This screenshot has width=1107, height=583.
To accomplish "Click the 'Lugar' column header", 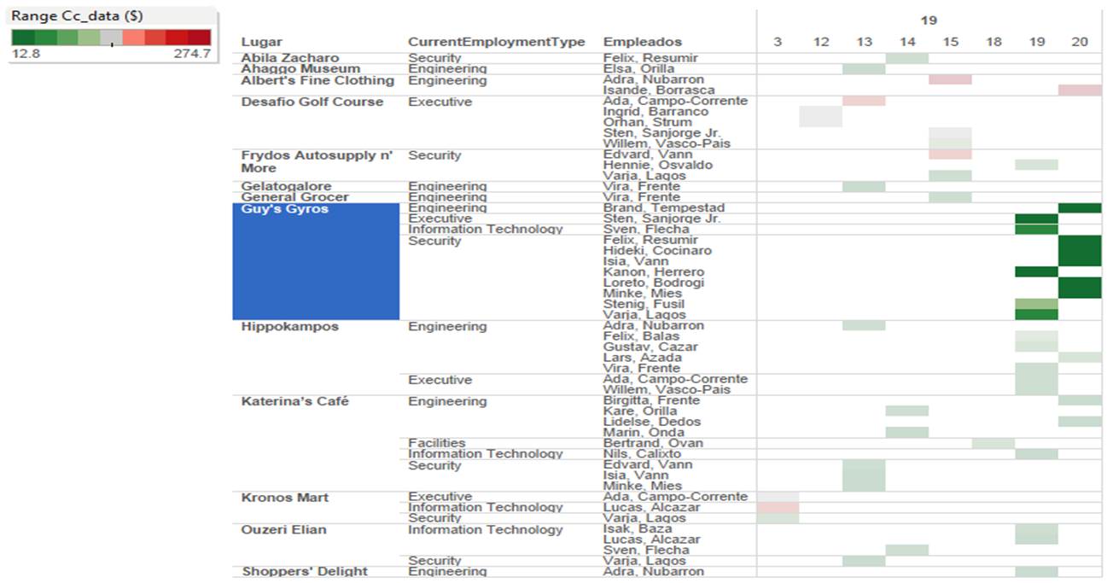I will (261, 42).
